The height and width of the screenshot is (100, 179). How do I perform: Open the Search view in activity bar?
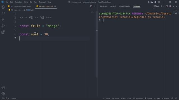pyautogui.click(x=3, y=13)
